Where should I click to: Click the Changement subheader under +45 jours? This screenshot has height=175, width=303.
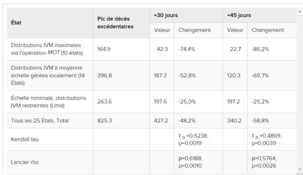coord(268,30)
